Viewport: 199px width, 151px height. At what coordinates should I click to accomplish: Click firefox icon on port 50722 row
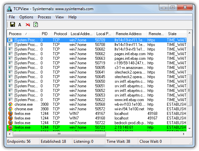[11, 123]
